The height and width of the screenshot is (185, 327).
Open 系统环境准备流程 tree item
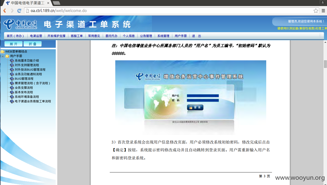point(27,97)
